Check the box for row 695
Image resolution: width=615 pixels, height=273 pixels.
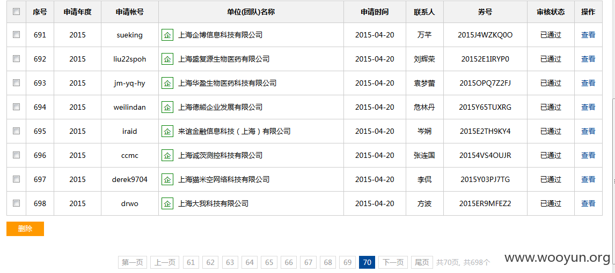coord(17,131)
